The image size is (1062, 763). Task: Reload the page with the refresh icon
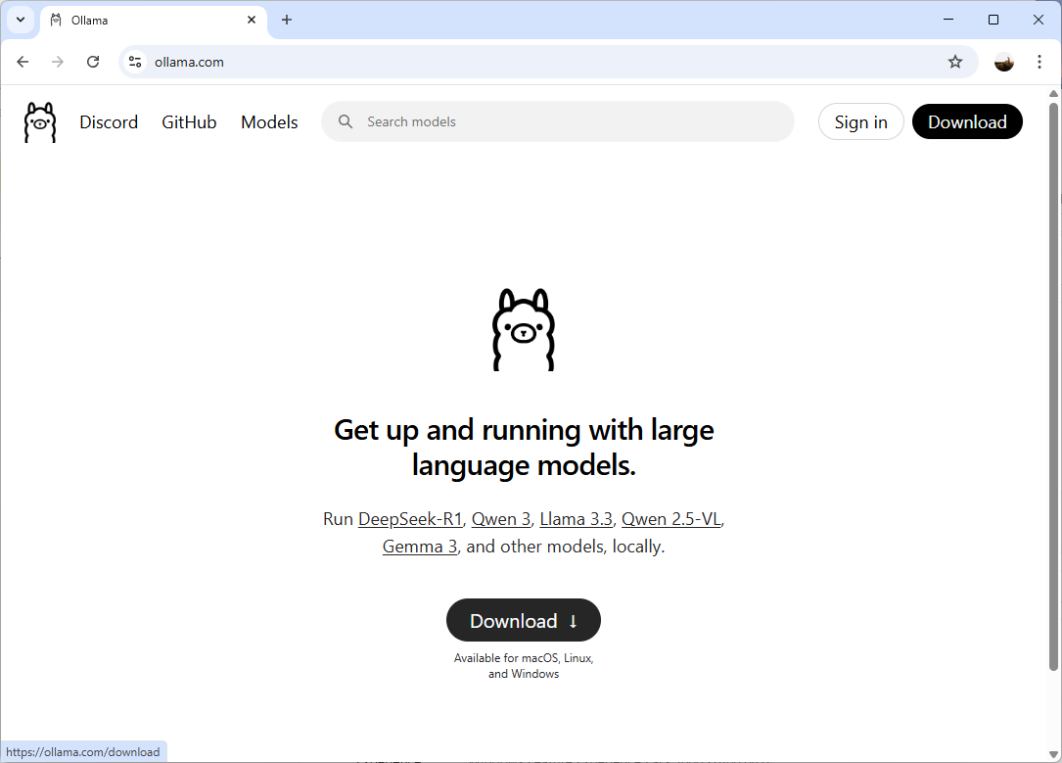(x=93, y=62)
